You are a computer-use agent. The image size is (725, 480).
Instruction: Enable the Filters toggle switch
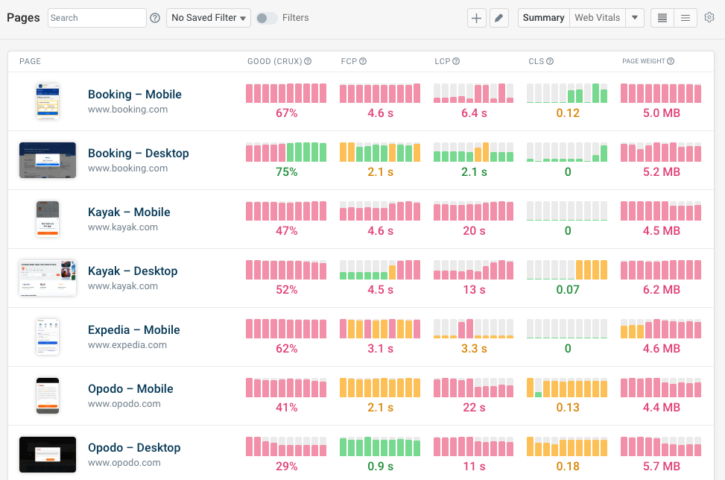pyautogui.click(x=268, y=17)
